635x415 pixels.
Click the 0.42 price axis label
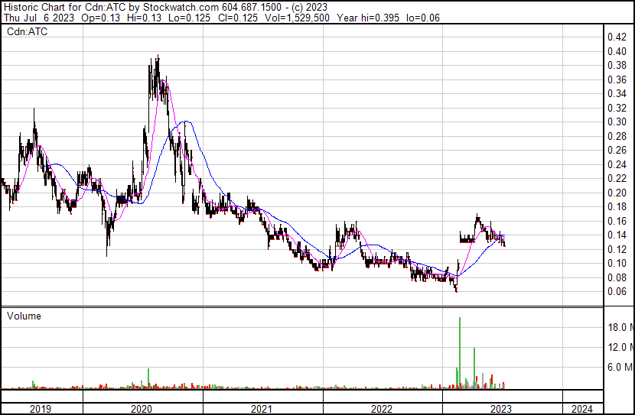click(x=617, y=37)
